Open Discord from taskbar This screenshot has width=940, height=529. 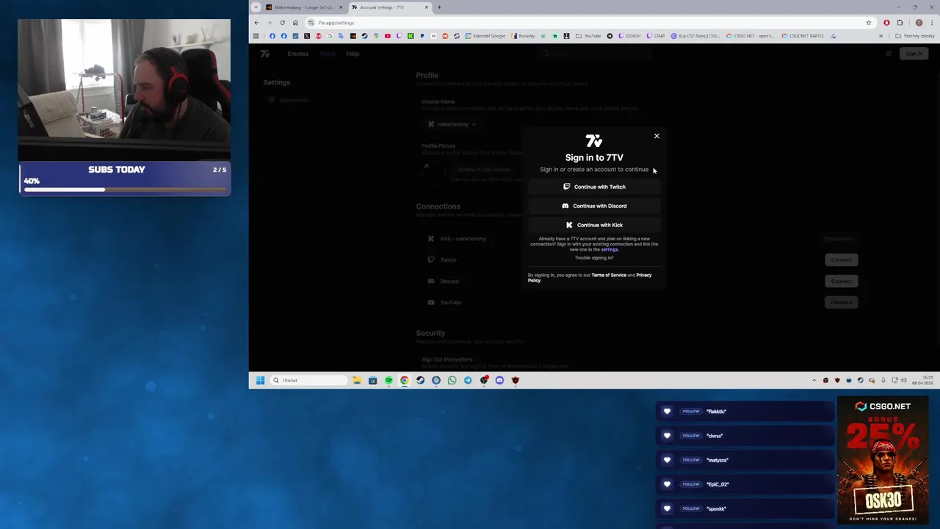(499, 381)
